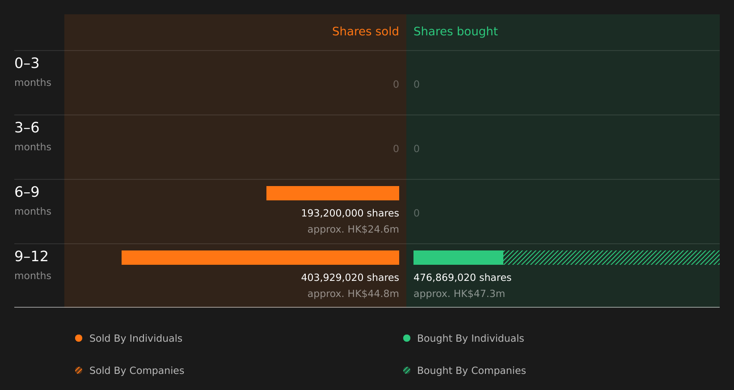This screenshot has height=390, width=734.
Task: Select the solid green bought bar segment
Action: click(458, 258)
